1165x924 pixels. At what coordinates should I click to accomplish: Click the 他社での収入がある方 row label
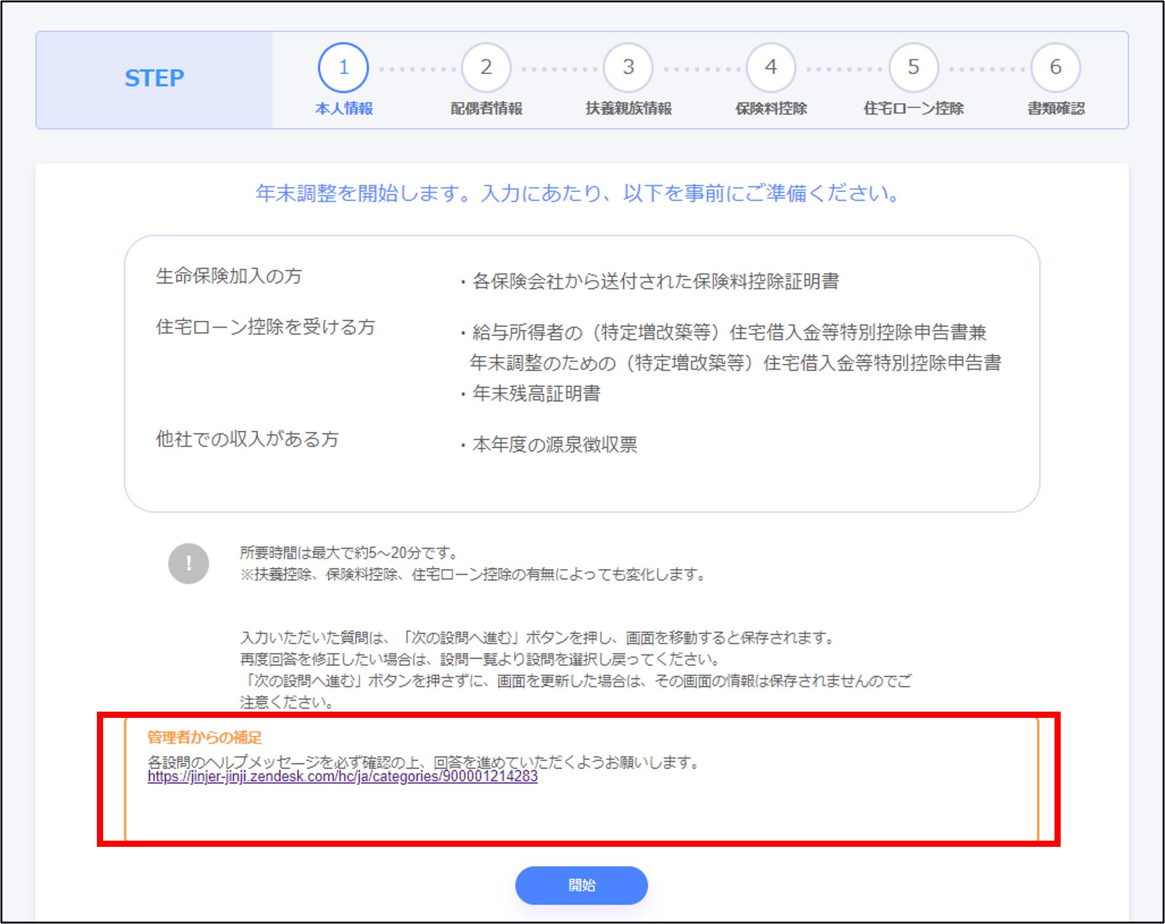click(247, 439)
